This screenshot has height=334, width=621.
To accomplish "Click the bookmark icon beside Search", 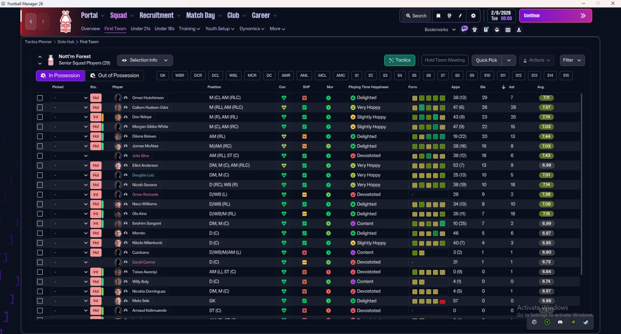I will 438,16.
